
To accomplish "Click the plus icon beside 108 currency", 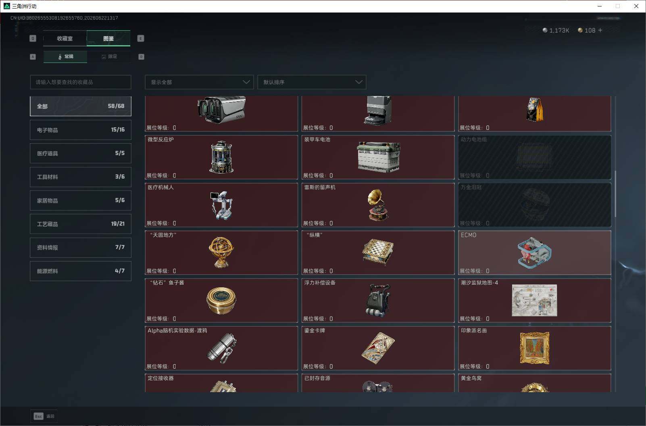I will [600, 30].
